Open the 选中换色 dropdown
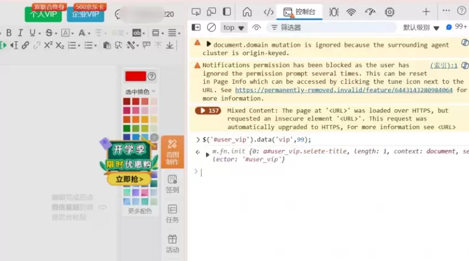469x261 pixels. [140, 91]
